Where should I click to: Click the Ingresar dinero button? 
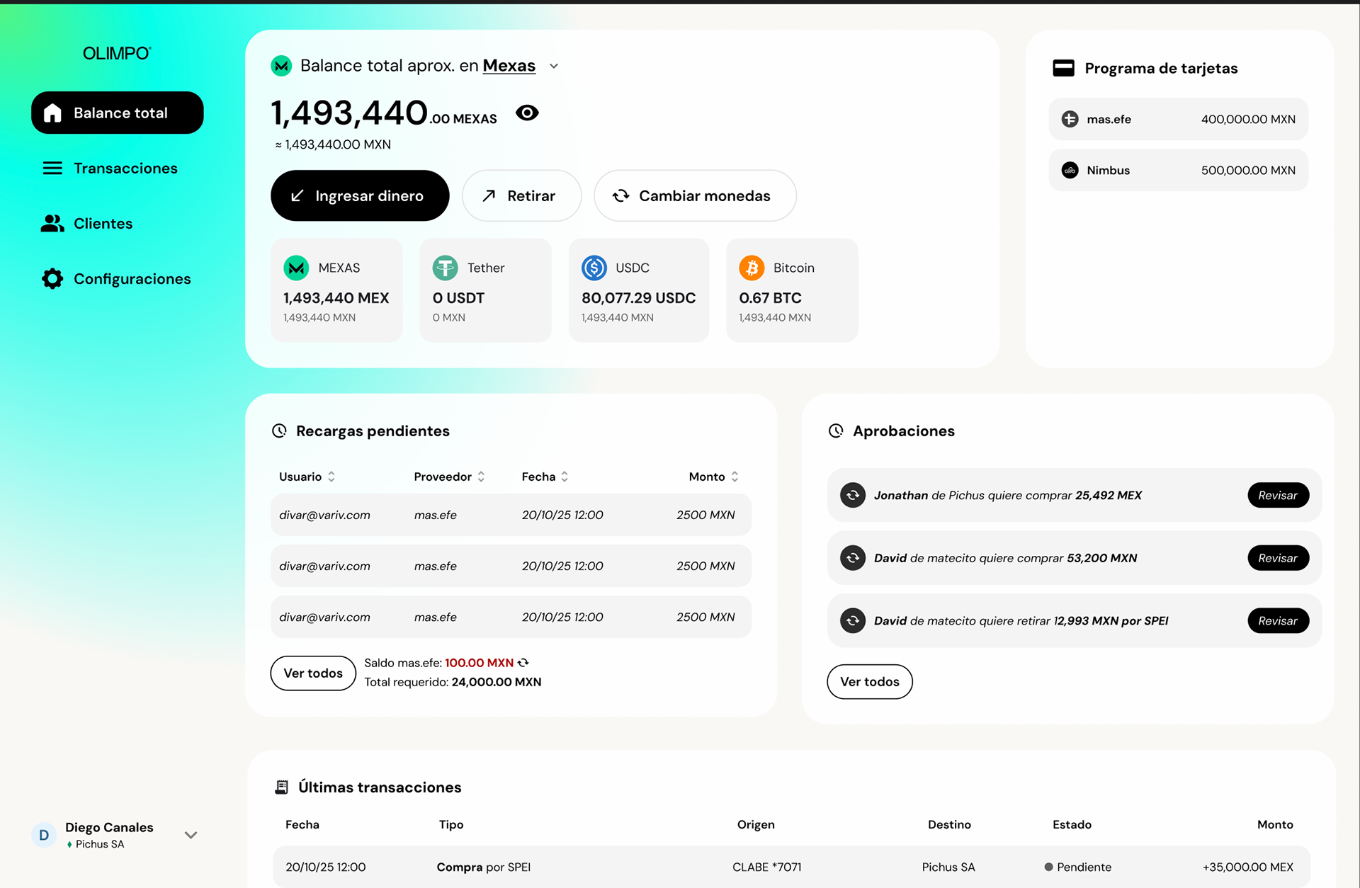click(360, 195)
